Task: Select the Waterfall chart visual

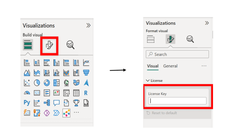Action: coord(76,73)
